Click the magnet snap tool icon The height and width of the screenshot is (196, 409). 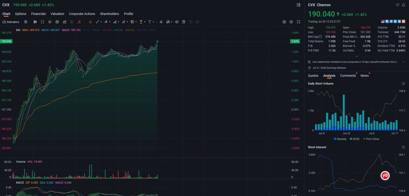tap(168, 22)
